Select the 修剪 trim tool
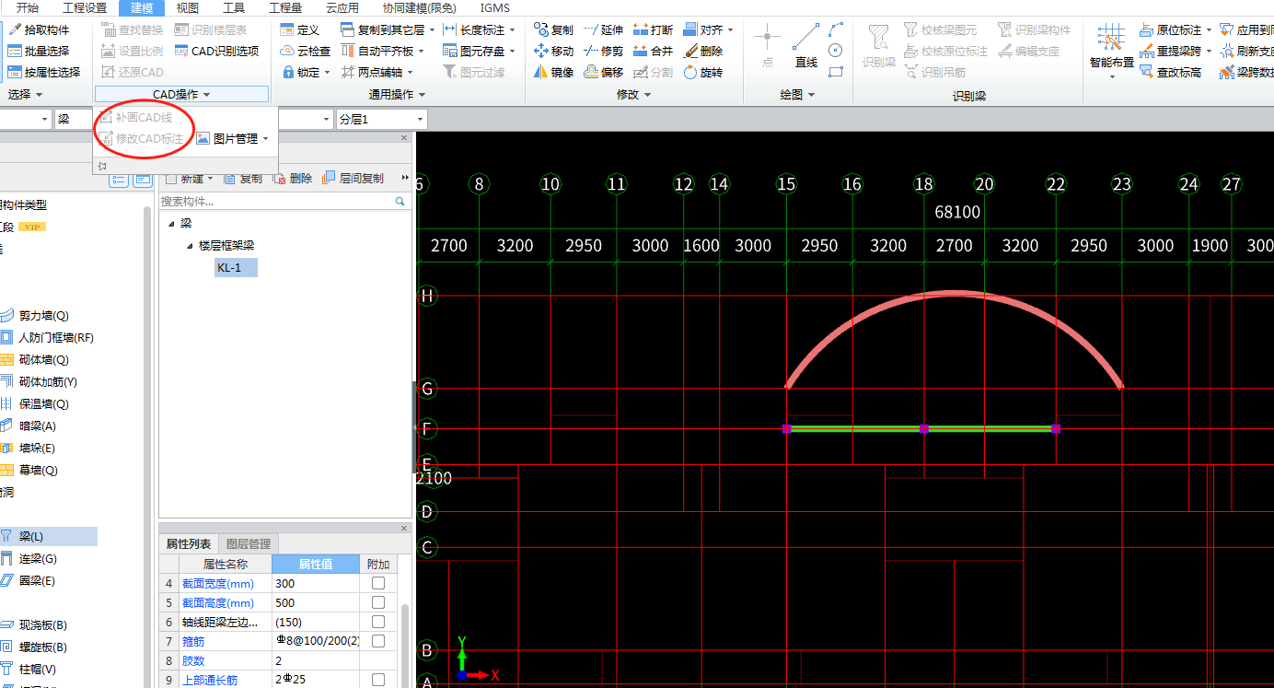This screenshot has width=1274, height=688. 604,52
